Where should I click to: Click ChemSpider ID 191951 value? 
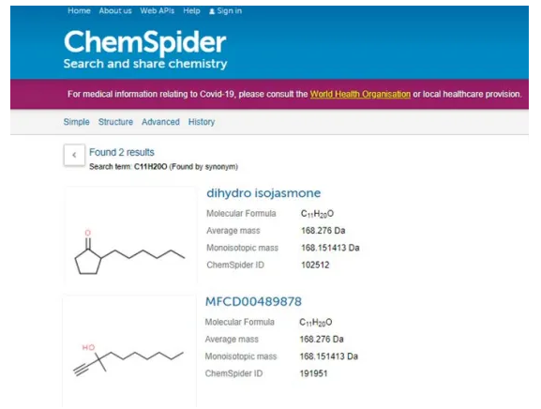(x=313, y=373)
